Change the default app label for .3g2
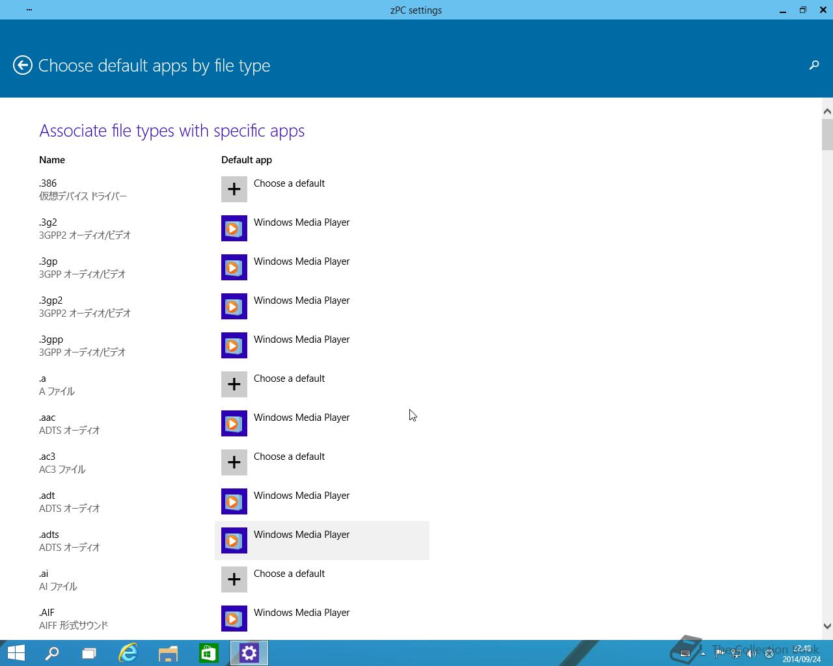Image resolution: width=833 pixels, height=666 pixels. point(302,222)
